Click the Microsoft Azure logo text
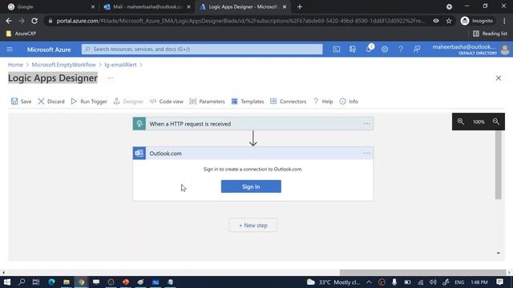Screen dimensions: 513x288 tap(49, 50)
